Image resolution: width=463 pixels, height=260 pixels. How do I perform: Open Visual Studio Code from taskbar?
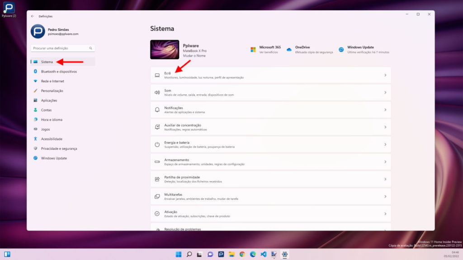tap(263, 254)
